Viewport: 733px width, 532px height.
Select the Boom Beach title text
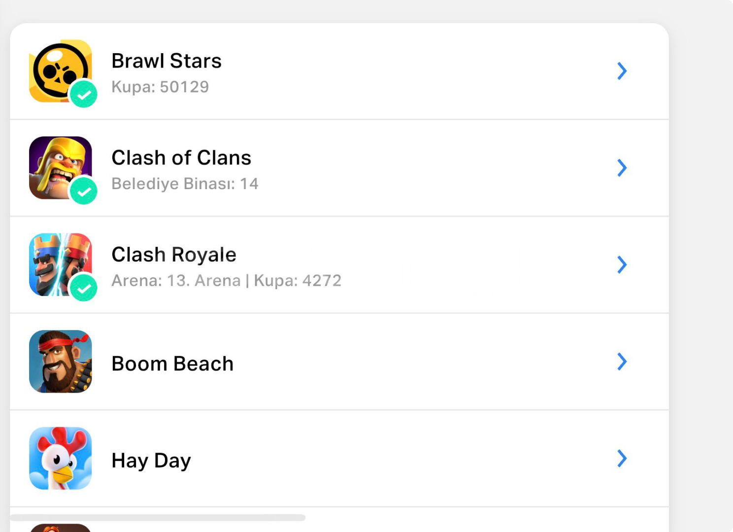tap(172, 364)
